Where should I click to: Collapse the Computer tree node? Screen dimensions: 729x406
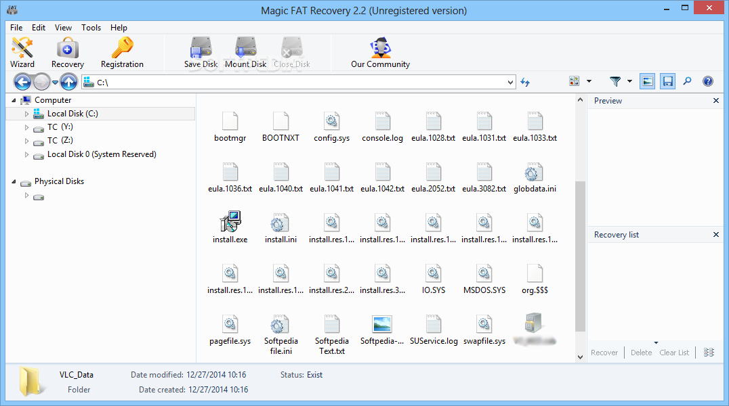14,100
